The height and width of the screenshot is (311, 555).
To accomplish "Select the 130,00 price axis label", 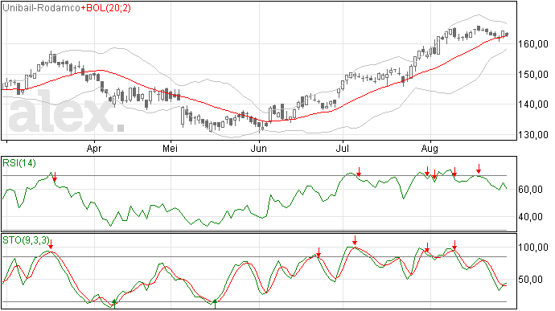I will (533, 135).
